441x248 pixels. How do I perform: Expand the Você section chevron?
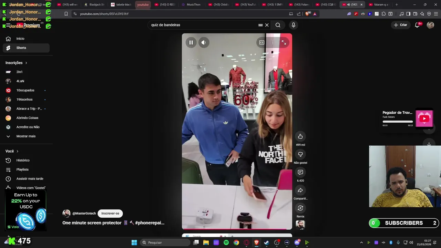tap(18, 151)
